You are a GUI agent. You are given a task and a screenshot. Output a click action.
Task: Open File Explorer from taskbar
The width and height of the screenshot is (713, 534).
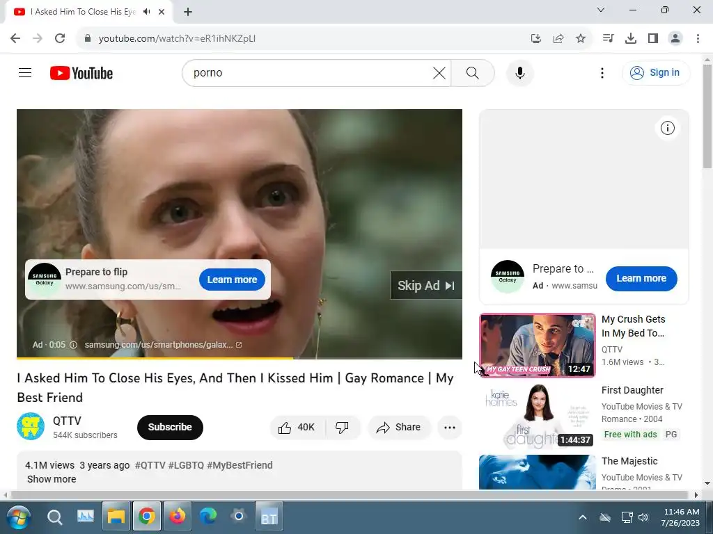(116, 517)
